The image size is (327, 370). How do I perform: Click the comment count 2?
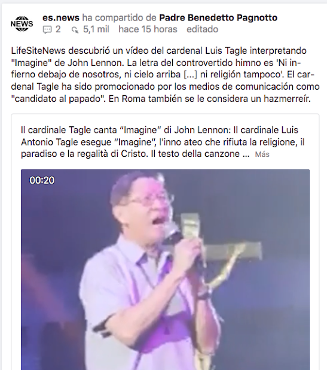click(58, 29)
